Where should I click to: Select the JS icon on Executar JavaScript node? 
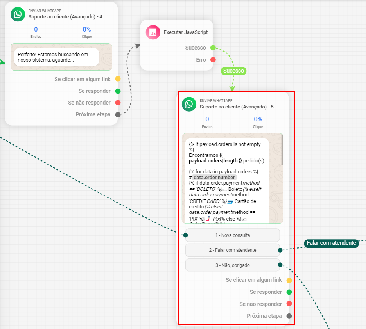153,32
